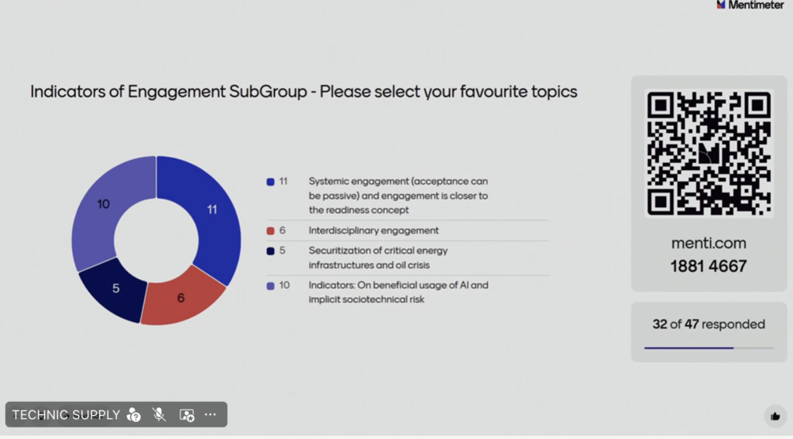Image resolution: width=793 pixels, height=439 pixels.
Task: Click the participant question-mark icon
Action: (134, 415)
